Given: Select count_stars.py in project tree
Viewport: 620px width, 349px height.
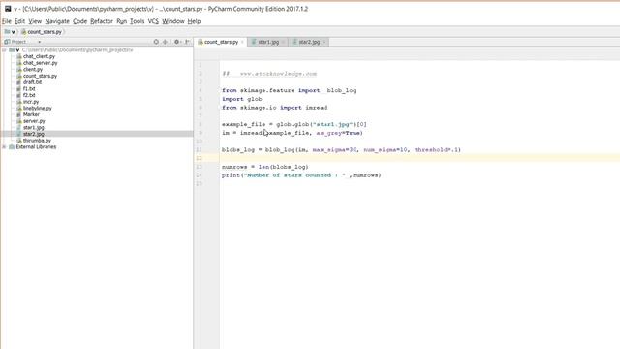Looking at the screenshot, I should [40, 76].
